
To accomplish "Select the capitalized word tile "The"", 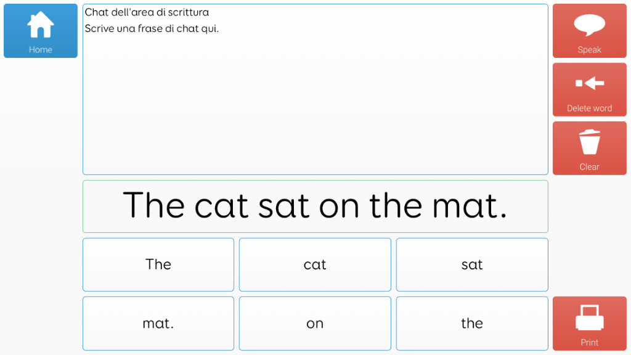I will [158, 264].
